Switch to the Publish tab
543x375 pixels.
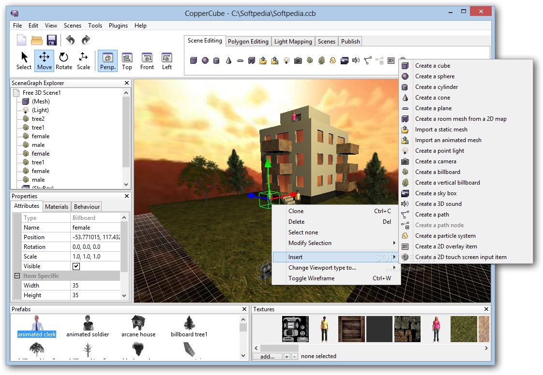[x=350, y=42]
